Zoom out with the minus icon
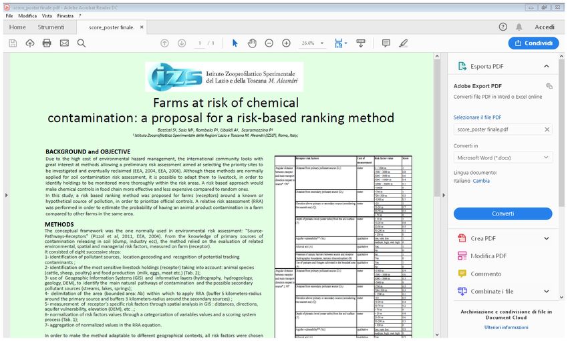568x341 pixels. pyautogui.click(x=269, y=43)
